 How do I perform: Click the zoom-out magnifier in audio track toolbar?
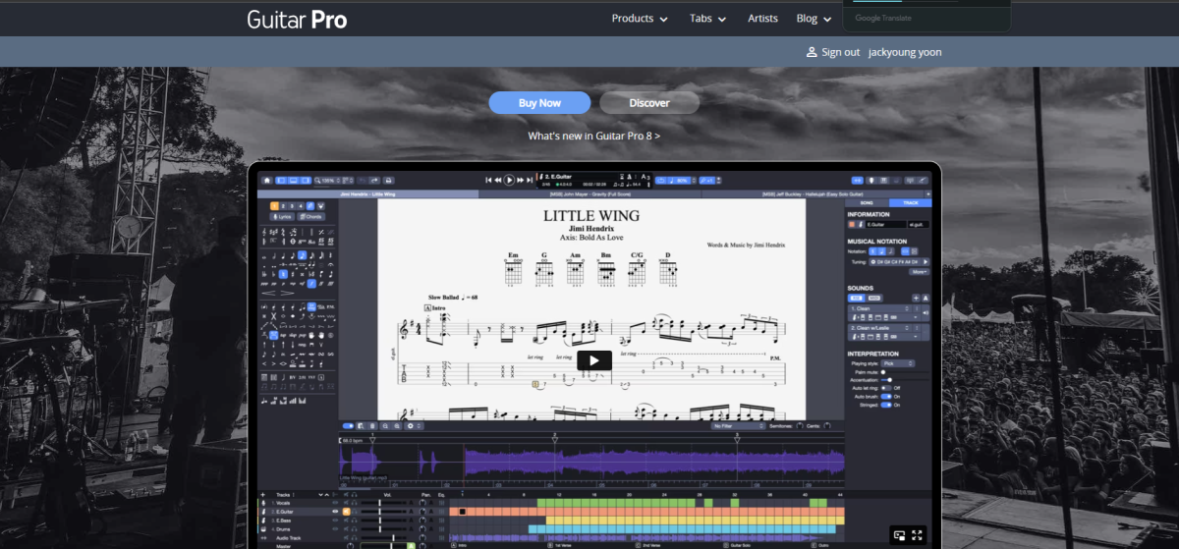click(385, 426)
